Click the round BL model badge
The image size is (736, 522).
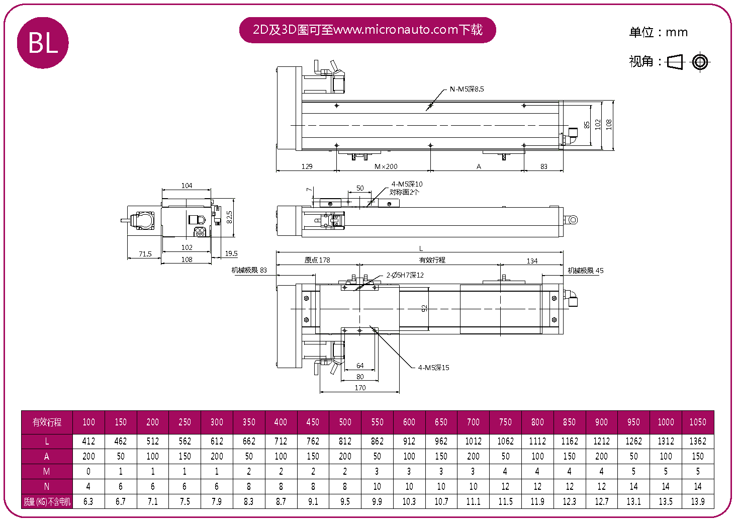click(43, 43)
